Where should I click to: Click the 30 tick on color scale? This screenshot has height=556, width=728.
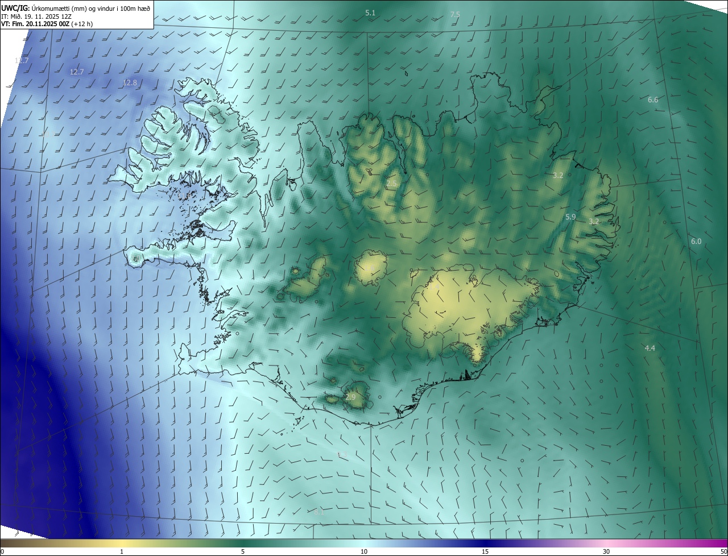pos(606,551)
